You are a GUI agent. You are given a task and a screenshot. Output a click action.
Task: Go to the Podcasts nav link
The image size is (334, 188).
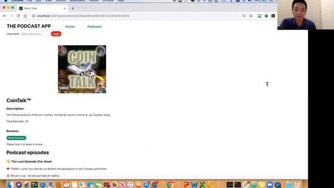(x=94, y=27)
